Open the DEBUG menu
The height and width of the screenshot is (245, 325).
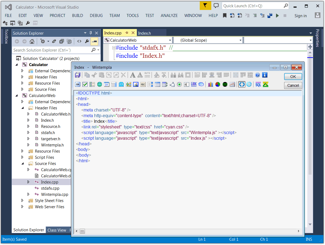[x=96, y=15]
